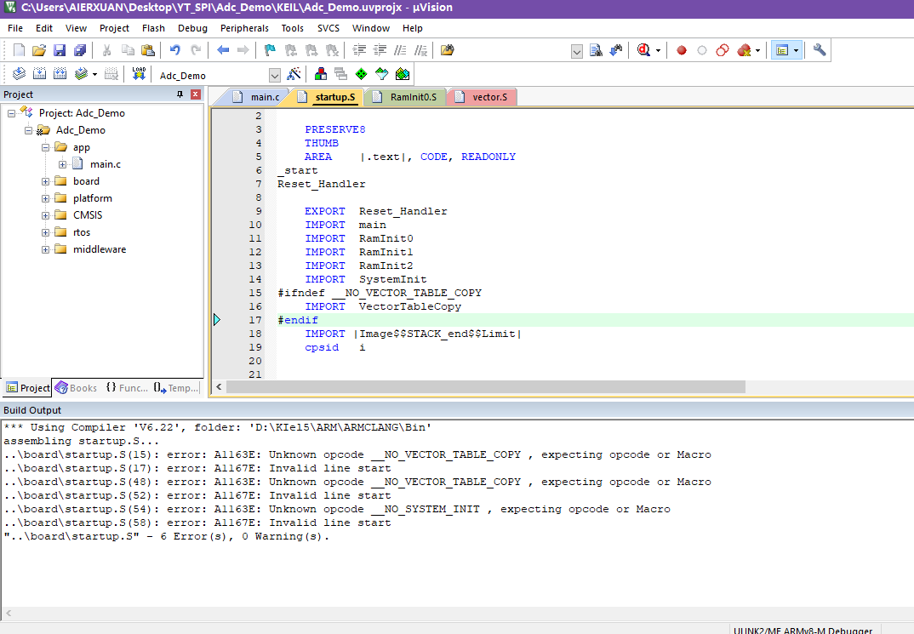Expand the CMSIS folder
The height and width of the screenshot is (634, 914).
(45, 215)
